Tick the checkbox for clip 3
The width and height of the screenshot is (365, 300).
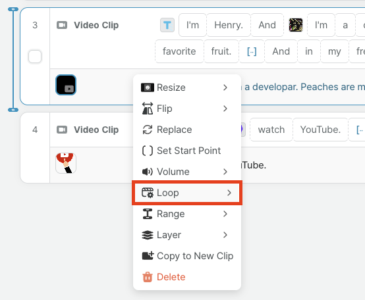[35, 57]
